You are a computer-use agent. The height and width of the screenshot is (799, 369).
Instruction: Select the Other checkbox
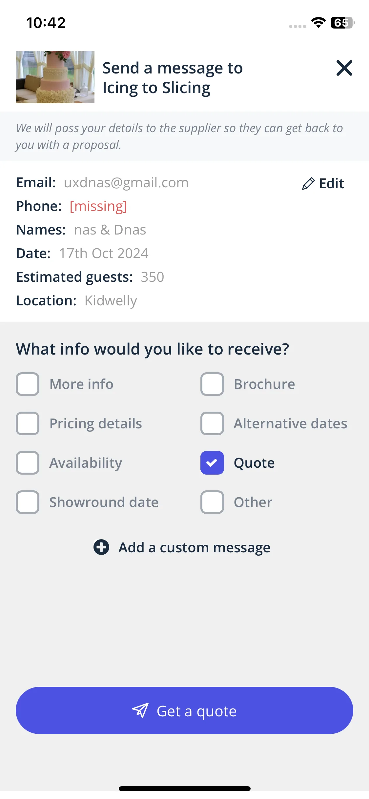(212, 502)
